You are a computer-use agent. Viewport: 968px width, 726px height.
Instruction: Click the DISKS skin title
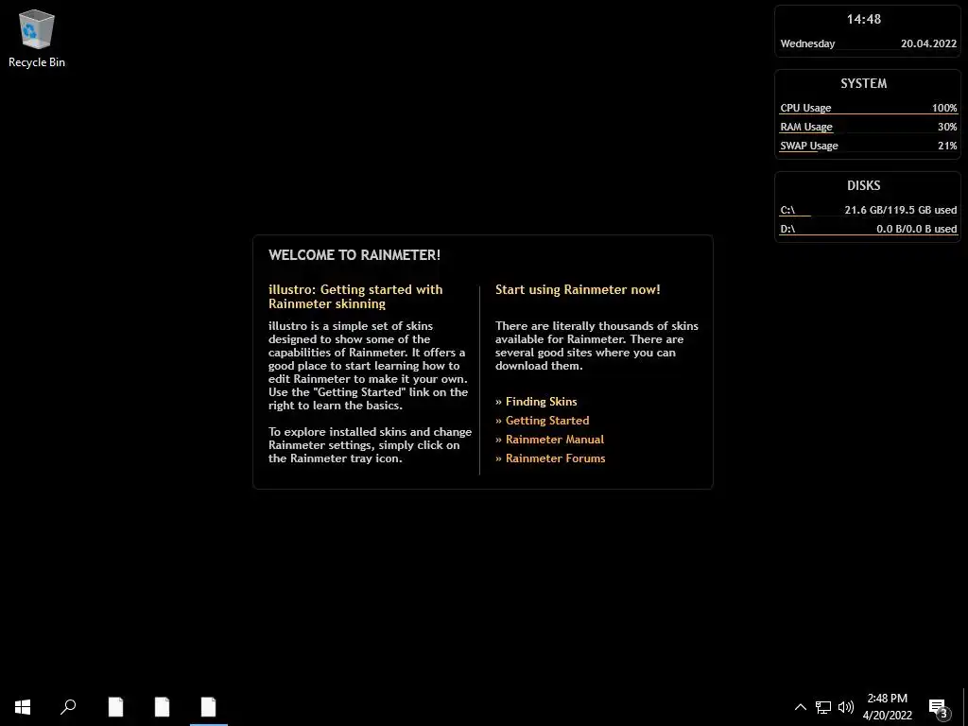click(864, 185)
